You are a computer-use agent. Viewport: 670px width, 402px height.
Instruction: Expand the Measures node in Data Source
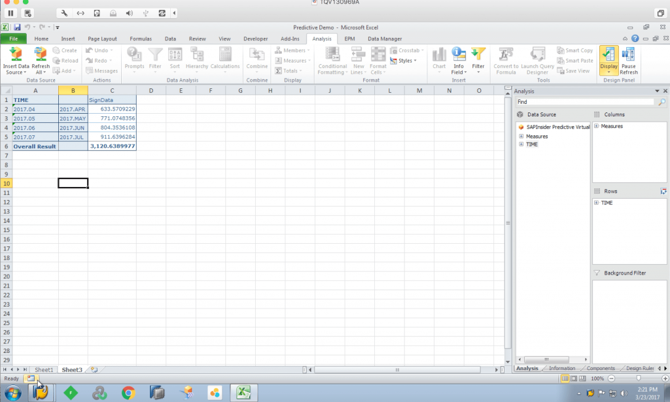[521, 137]
